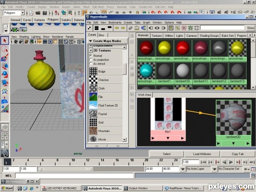Click the Show button in Hypershade

coord(250,28)
